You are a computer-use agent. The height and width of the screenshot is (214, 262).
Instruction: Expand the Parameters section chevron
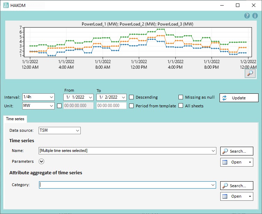point(42,161)
